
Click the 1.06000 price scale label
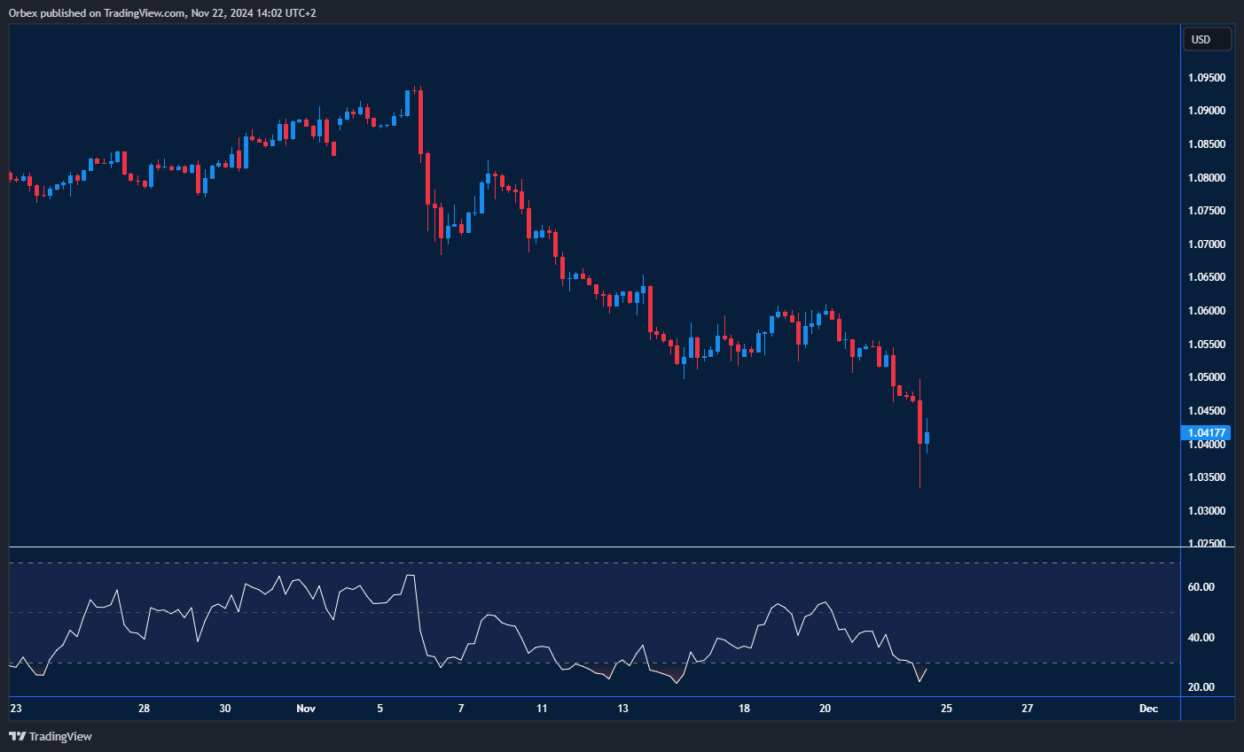(x=1207, y=311)
